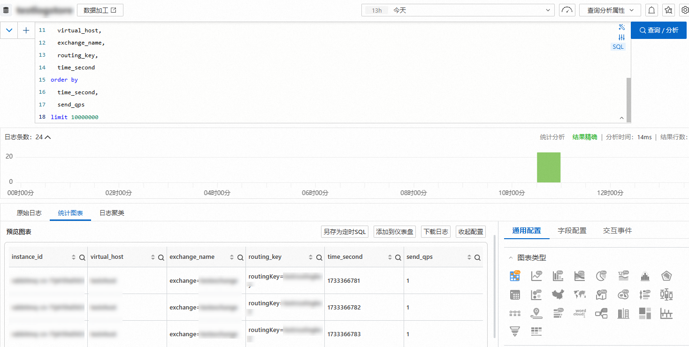Click the cell value 1733366783
The width and height of the screenshot is (689, 347).
click(x=344, y=334)
